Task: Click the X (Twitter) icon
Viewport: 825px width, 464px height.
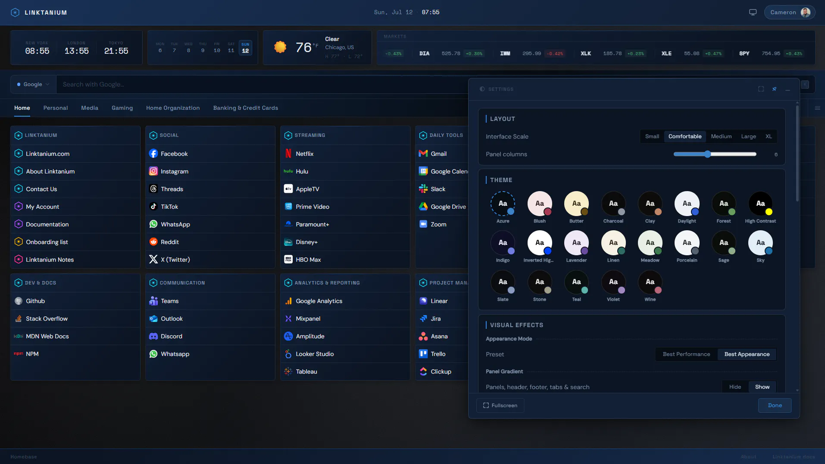Action: click(153, 260)
